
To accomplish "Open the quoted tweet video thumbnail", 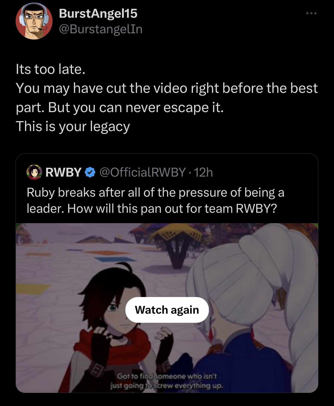I will (x=167, y=308).
